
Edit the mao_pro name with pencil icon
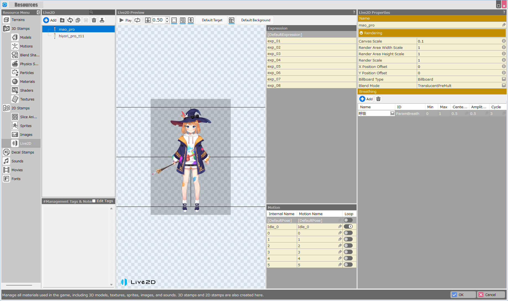[504, 25]
